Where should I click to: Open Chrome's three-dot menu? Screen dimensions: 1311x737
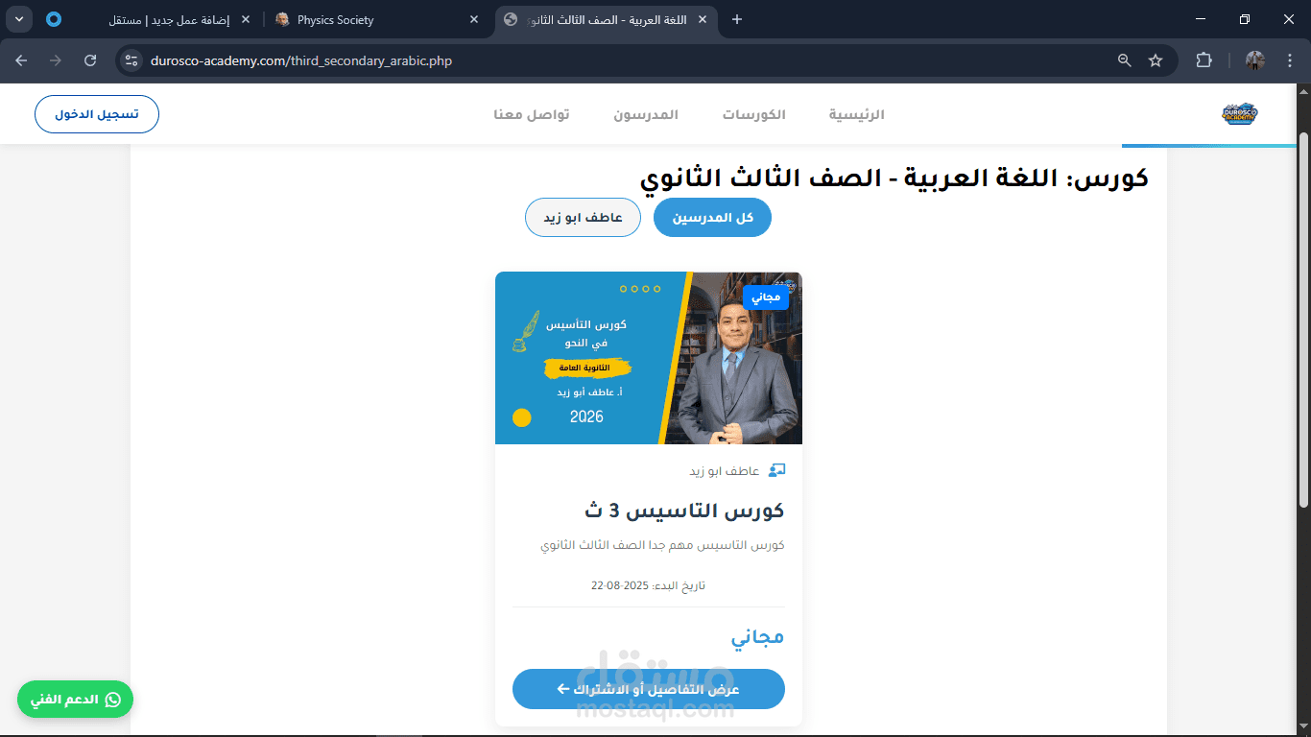point(1287,60)
